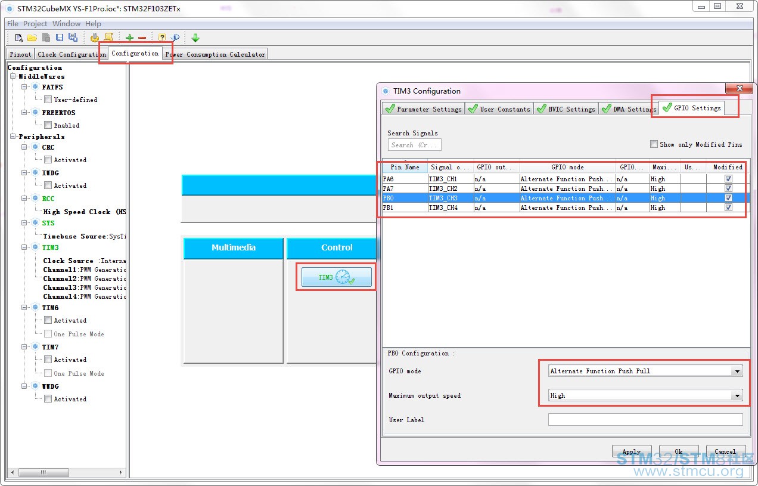Open the Project menu
758x486 pixels.
pos(35,24)
